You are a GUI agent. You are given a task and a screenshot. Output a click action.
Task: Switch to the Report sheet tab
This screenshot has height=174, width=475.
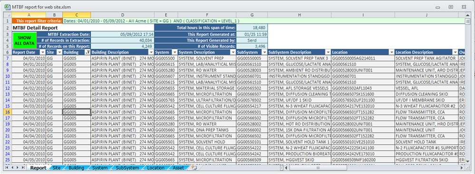coord(38,168)
